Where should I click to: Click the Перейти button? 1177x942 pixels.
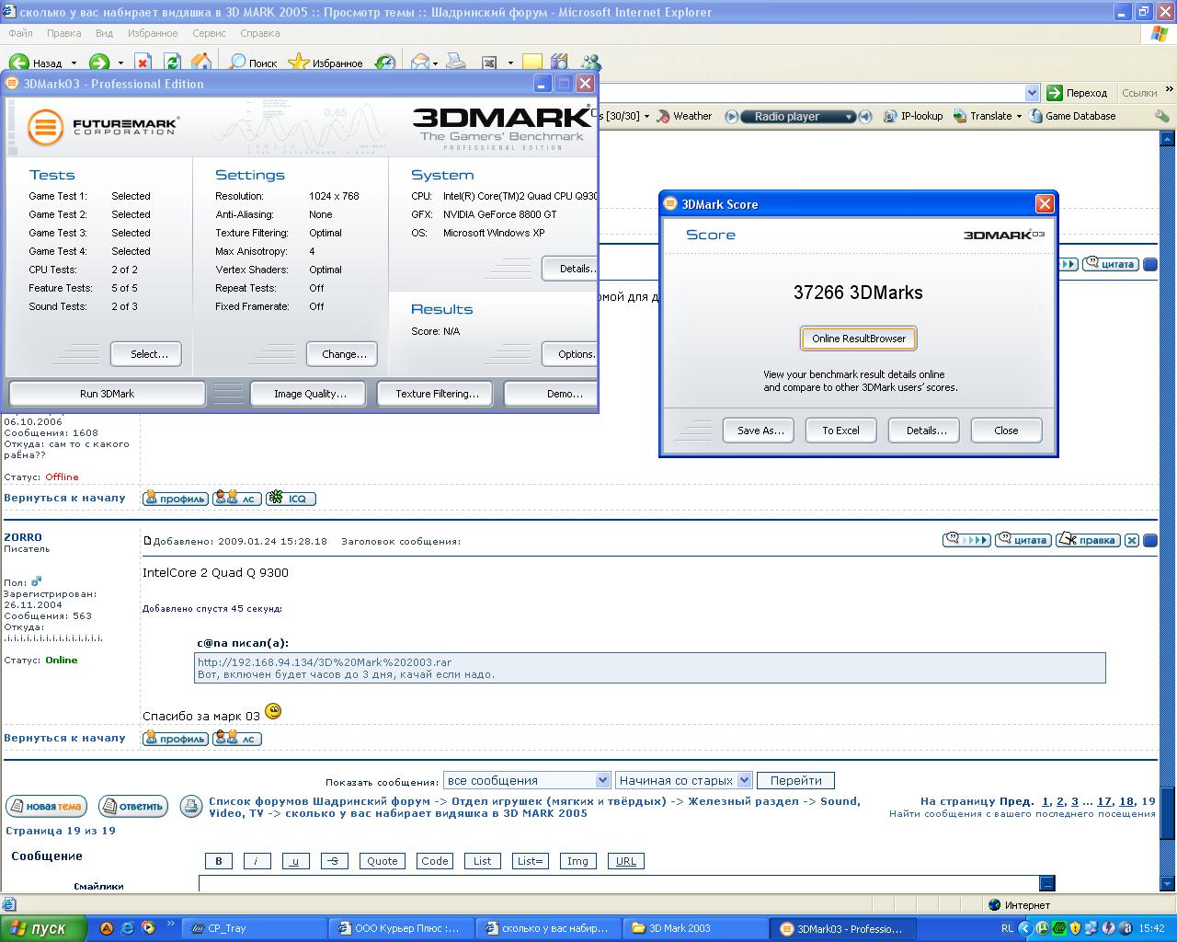(795, 780)
